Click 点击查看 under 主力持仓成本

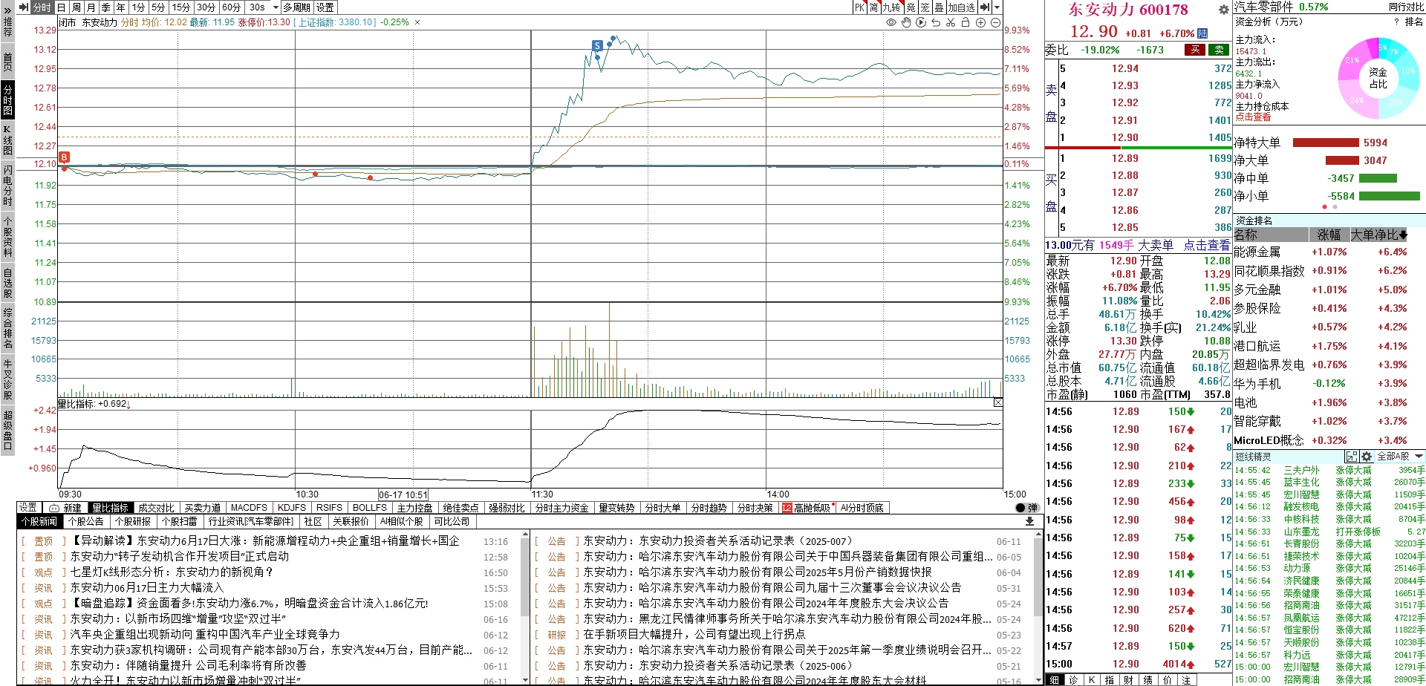pyautogui.click(x=1253, y=117)
